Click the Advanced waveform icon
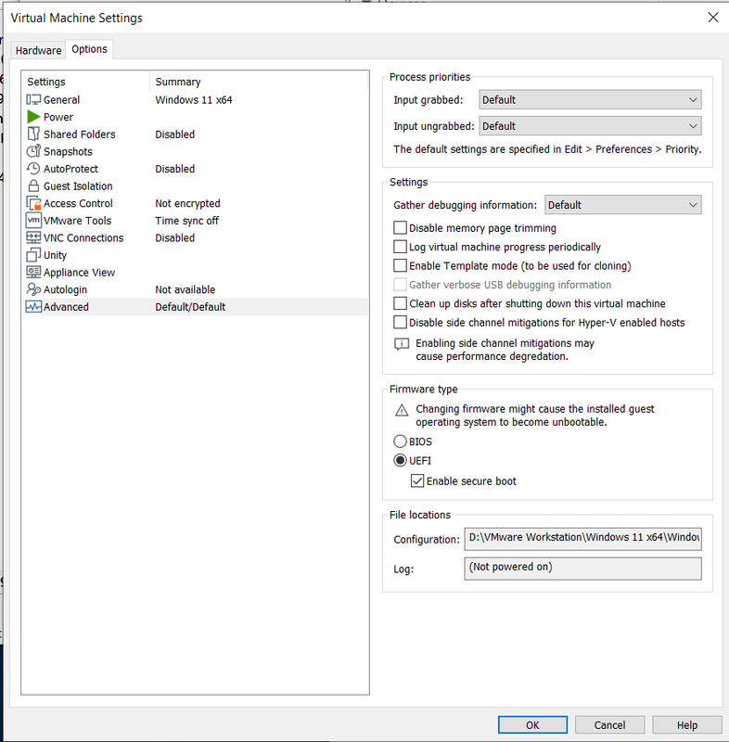729x742 pixels. coord(33,307)
